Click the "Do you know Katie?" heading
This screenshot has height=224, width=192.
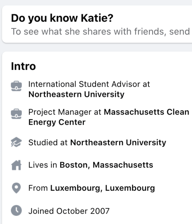point(62,18)
